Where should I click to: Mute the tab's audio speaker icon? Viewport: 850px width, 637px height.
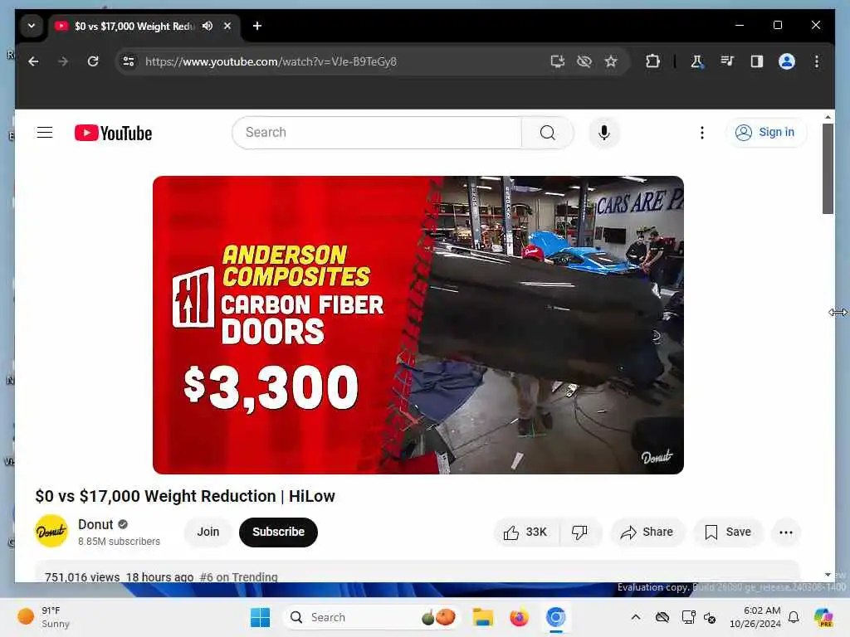pos(207,26)
